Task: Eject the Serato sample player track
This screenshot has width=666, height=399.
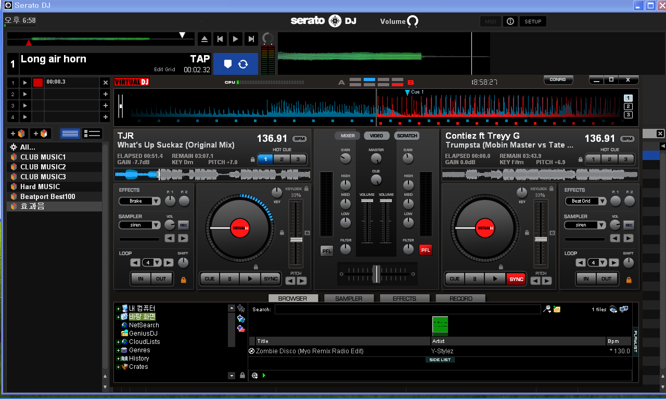Action: tap(204, 39)
